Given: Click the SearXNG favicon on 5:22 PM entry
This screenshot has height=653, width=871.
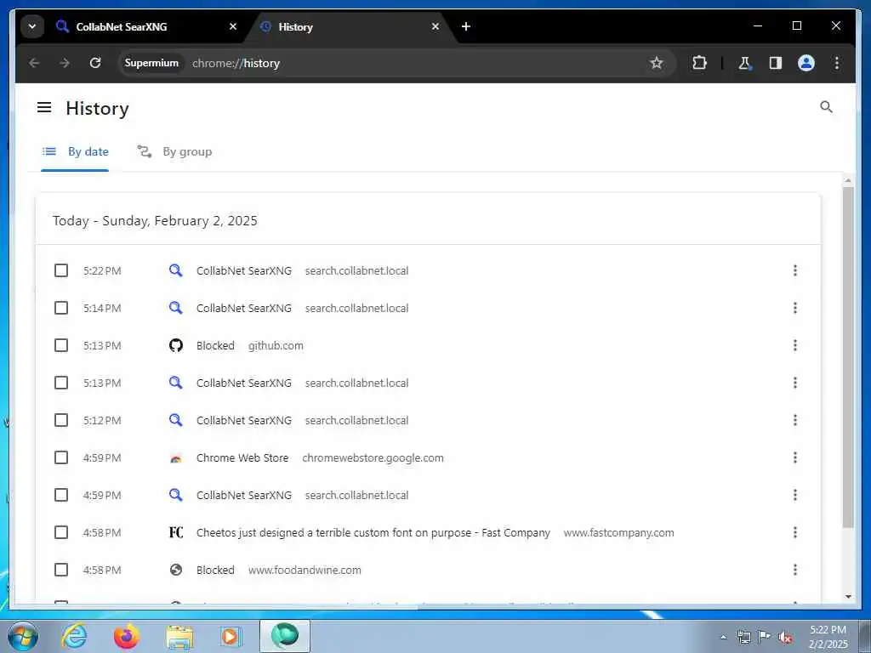Looking at the screenshot, I should pos(175,270).
